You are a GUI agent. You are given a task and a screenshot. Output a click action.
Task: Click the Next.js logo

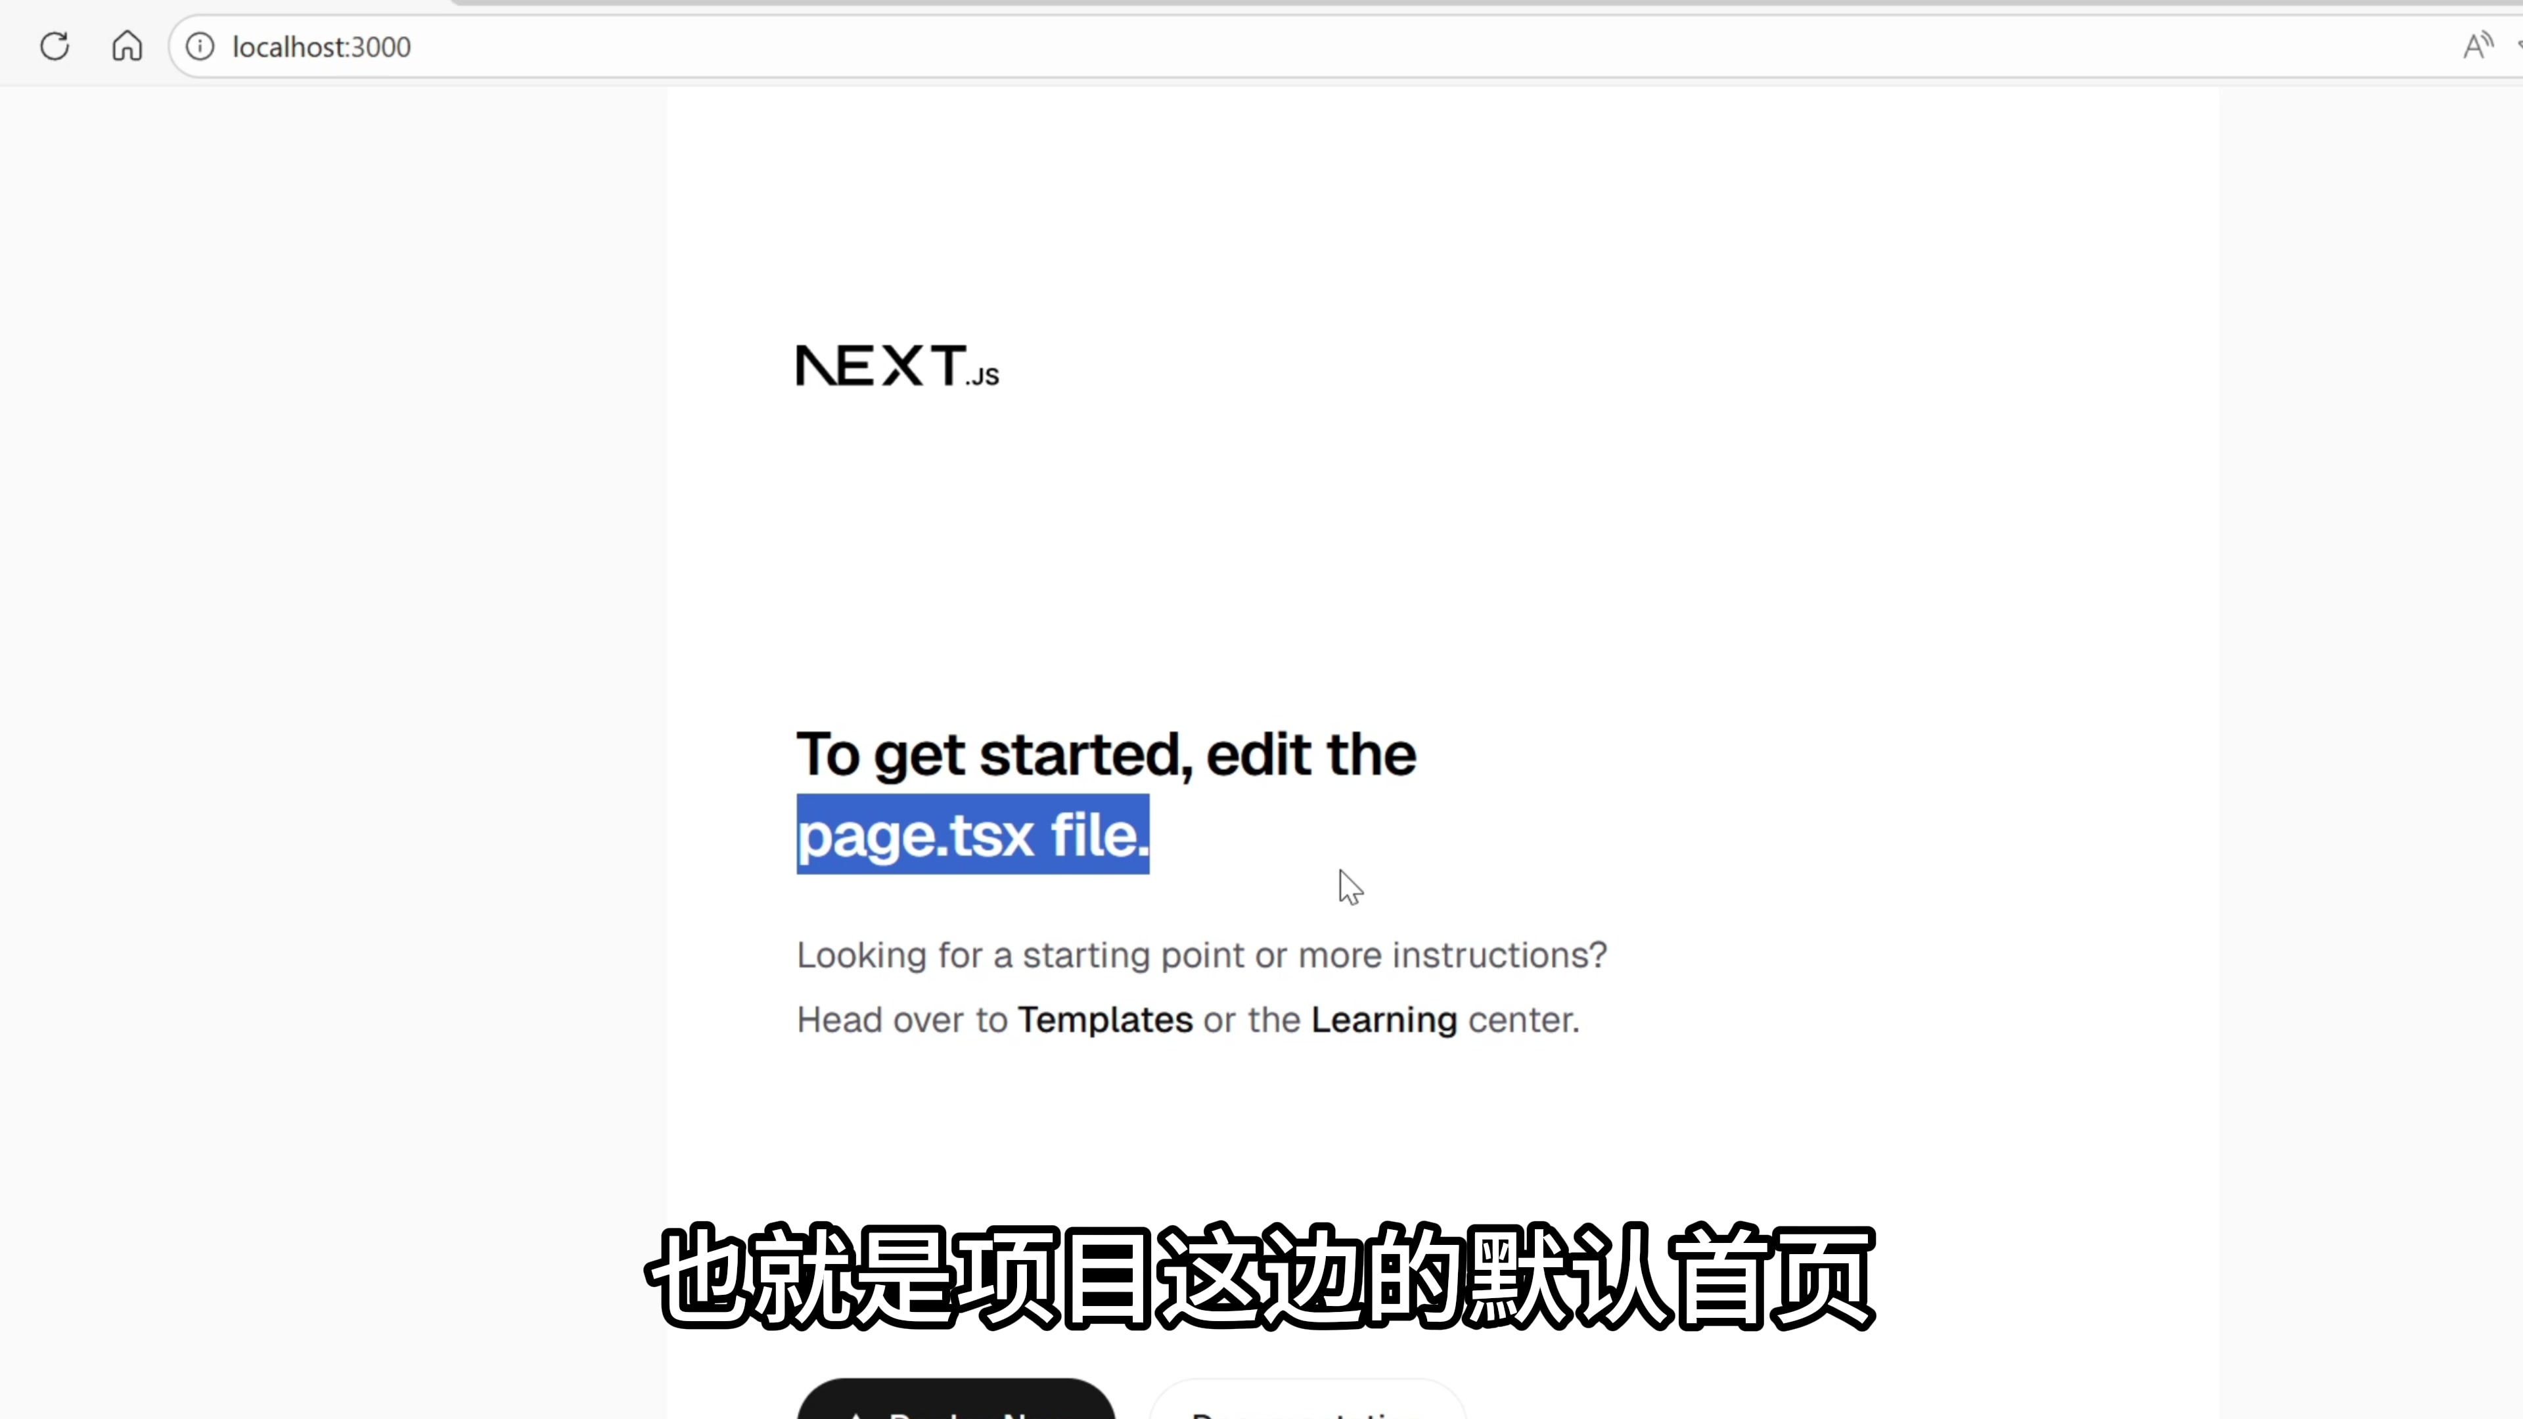(x=896, y=365)
